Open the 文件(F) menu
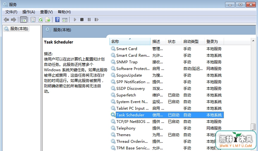258x151 pixels. click(x=11, y=12)
